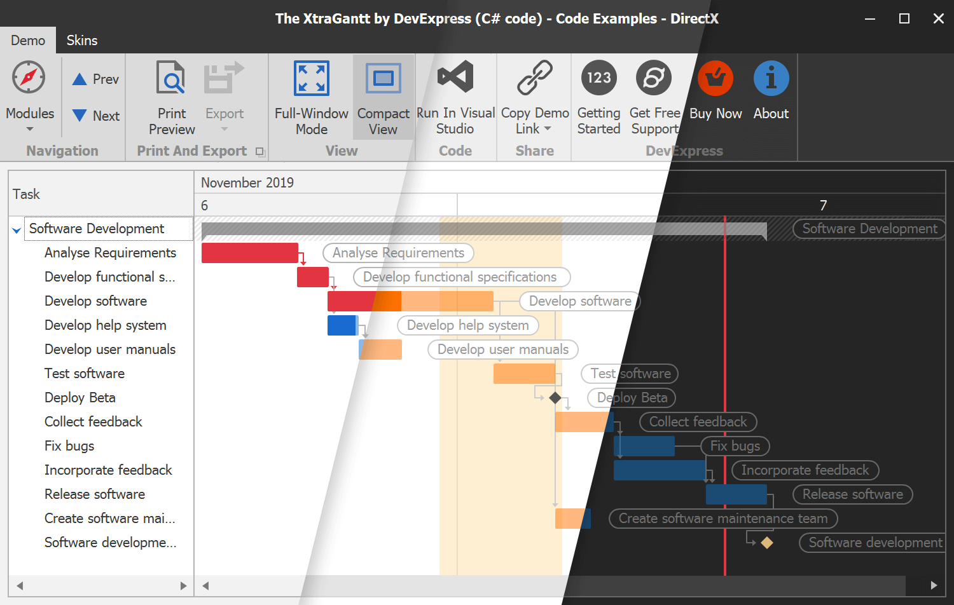Click the Buy Now basket icon
The height and width of the screenshot is (605, 954).
pyautogui.click(x=715, y=78)
